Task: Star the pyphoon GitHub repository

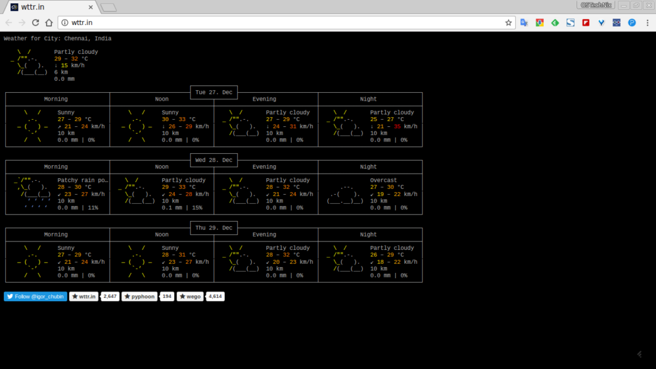Action: point(140,297)
